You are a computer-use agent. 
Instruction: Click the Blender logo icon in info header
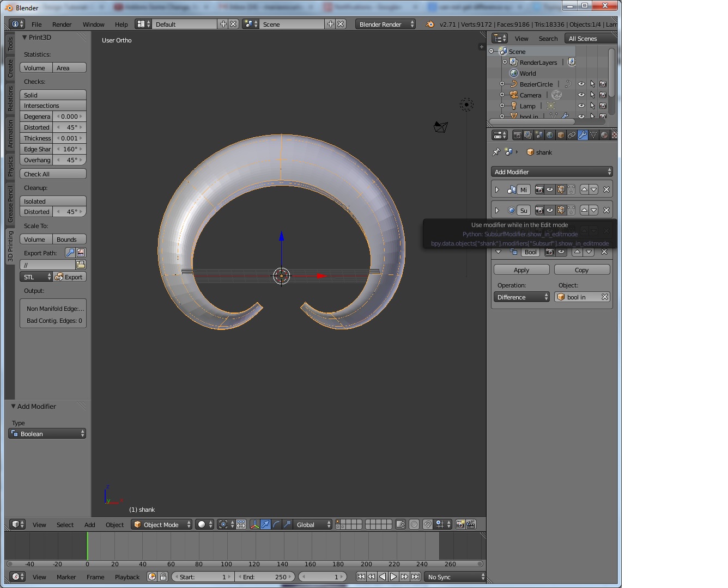430,24
